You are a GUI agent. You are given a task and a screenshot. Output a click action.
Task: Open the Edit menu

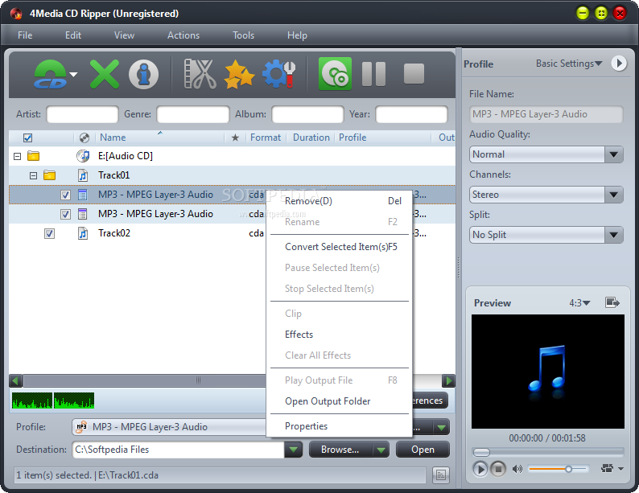73,35
